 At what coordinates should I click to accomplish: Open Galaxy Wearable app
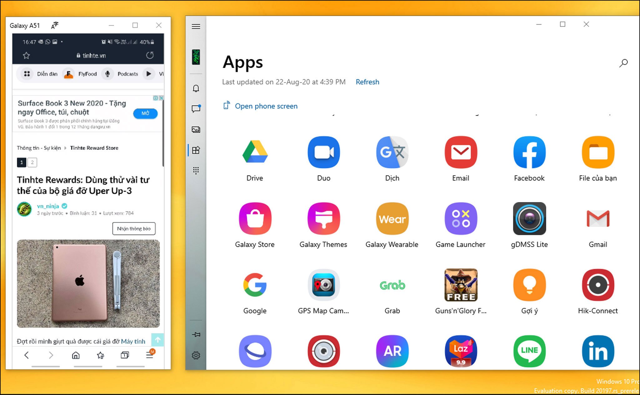[392, 219]
